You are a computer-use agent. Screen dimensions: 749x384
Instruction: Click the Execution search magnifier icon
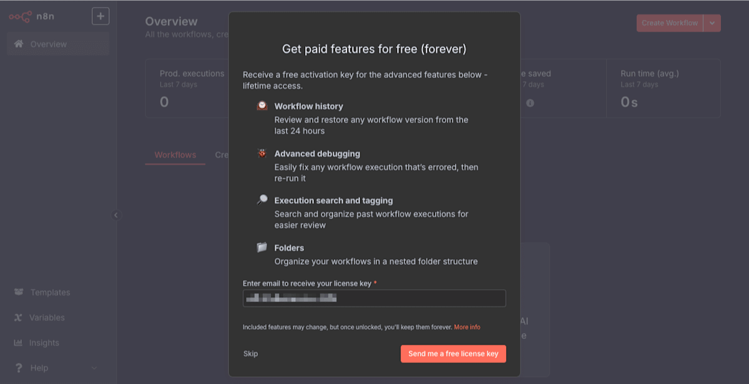point(262,200)
